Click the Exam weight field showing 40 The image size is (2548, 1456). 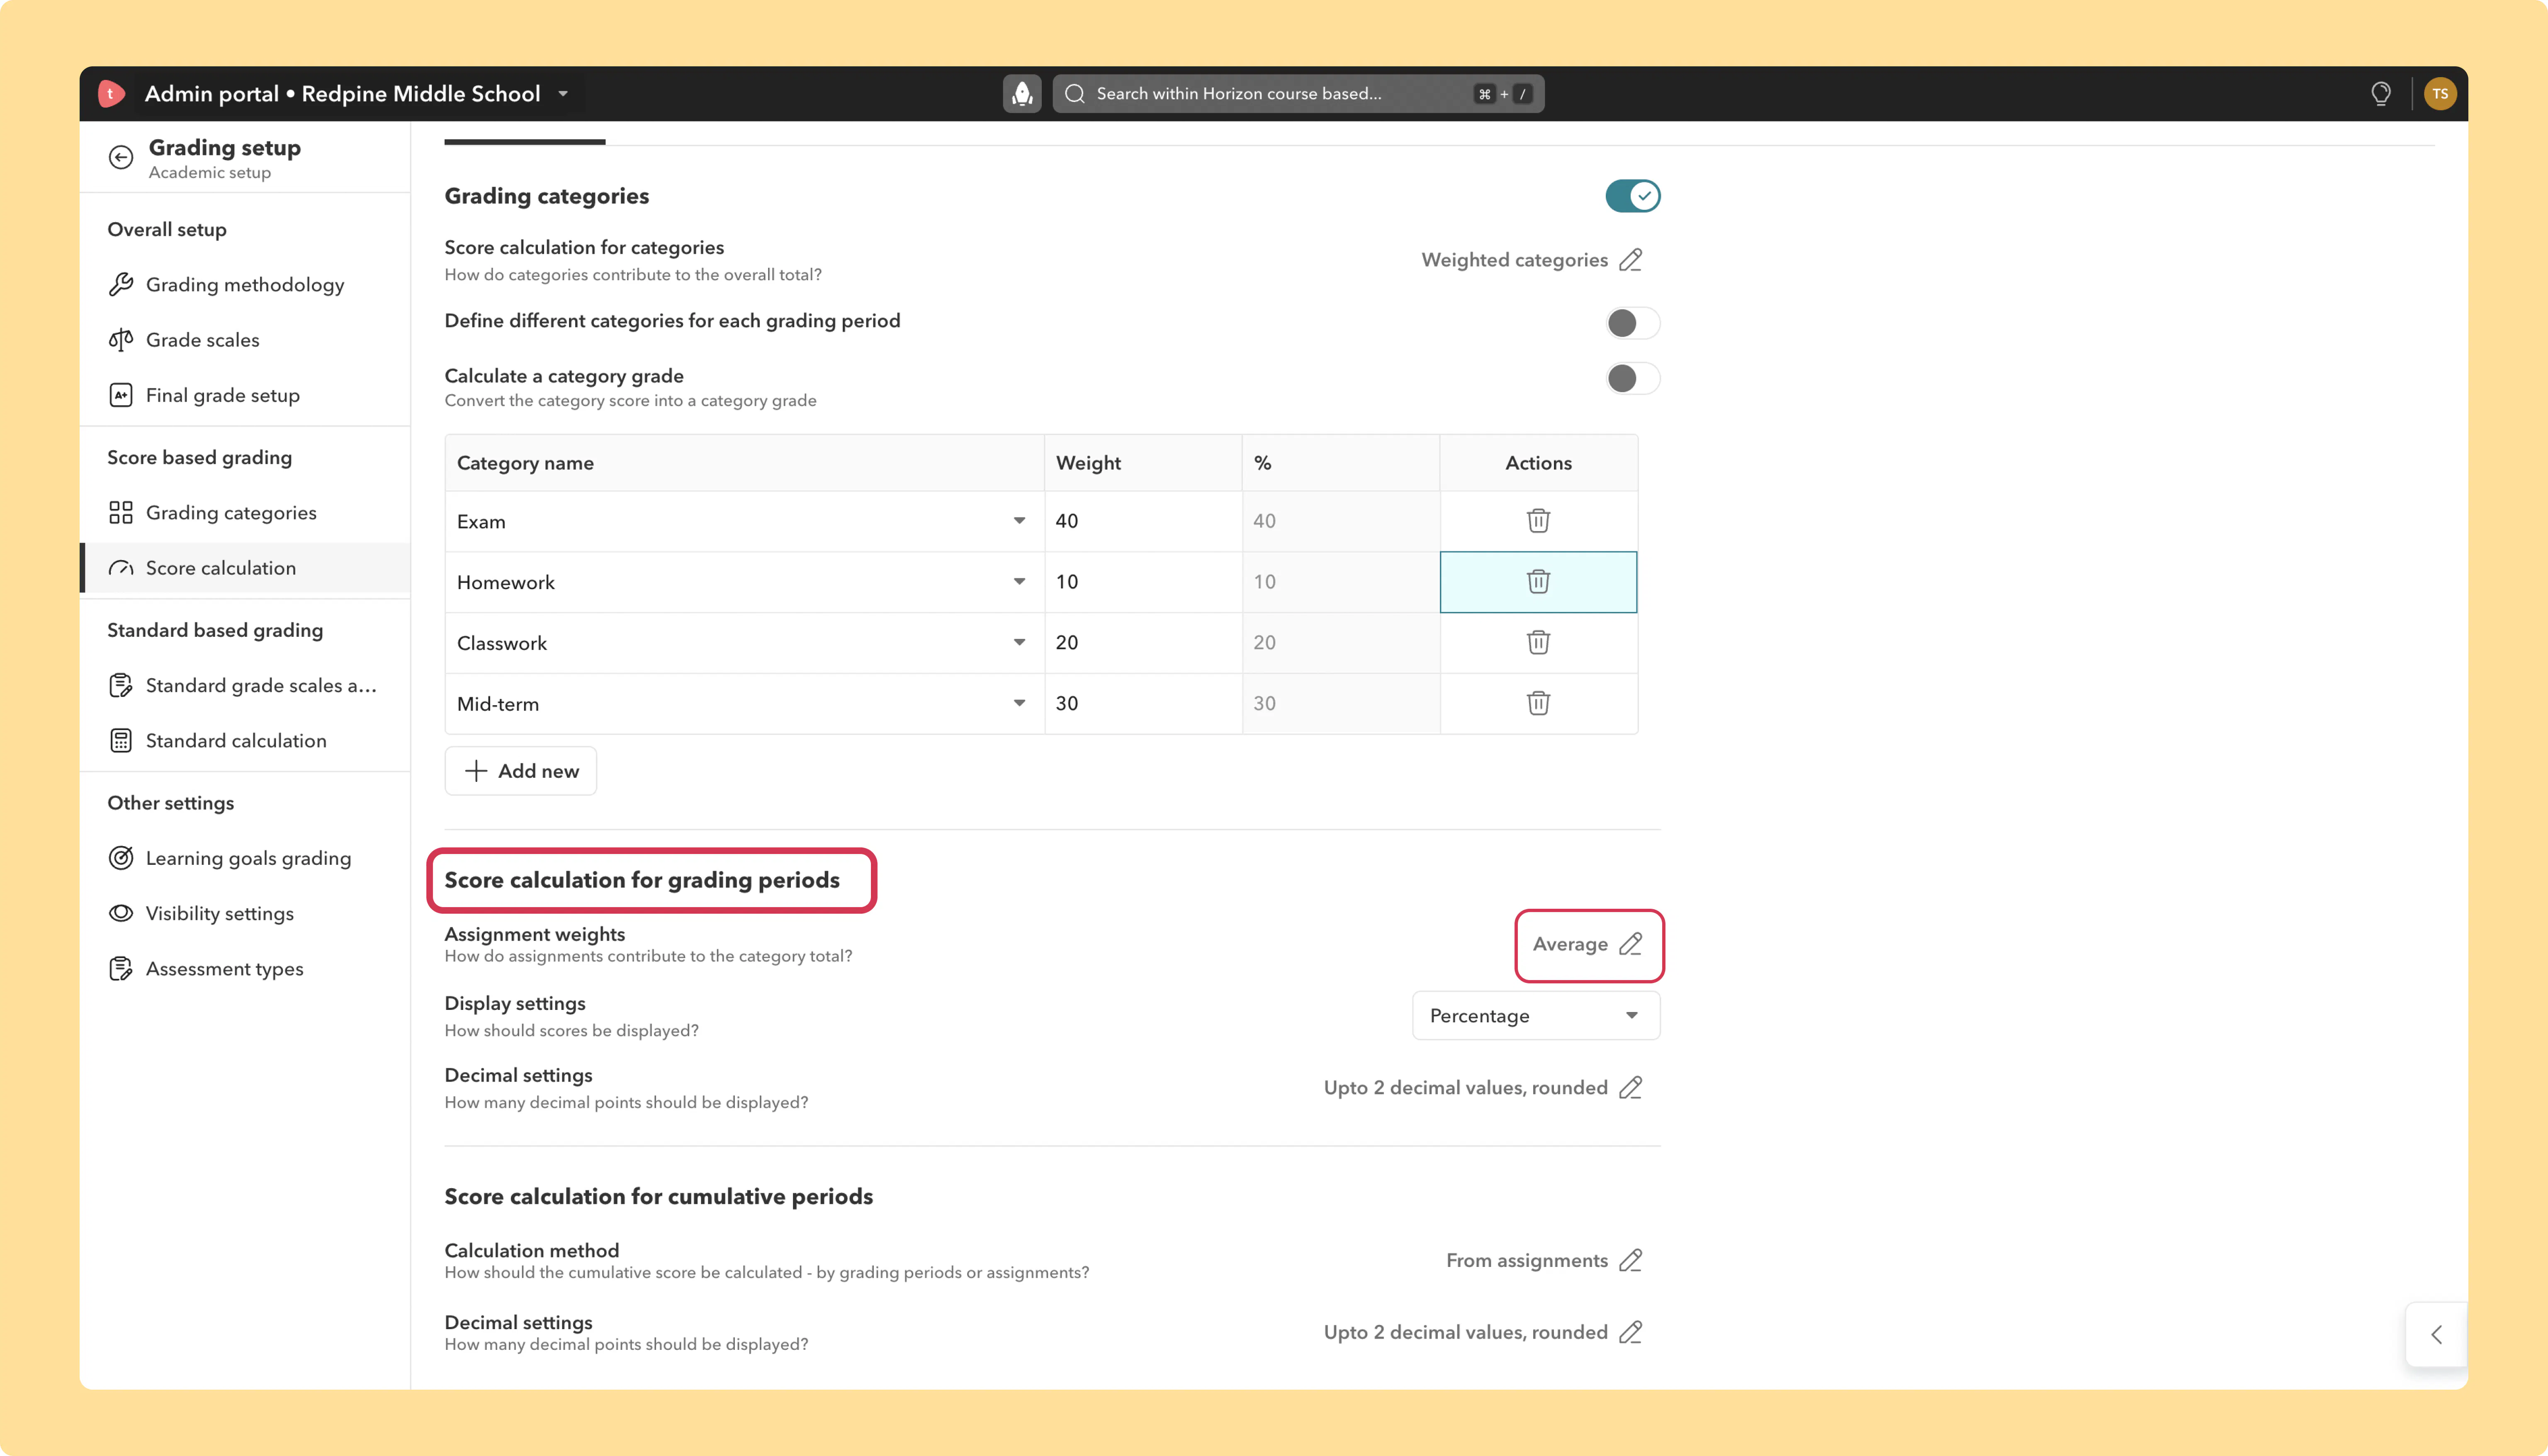click(x=1143, y=521)
